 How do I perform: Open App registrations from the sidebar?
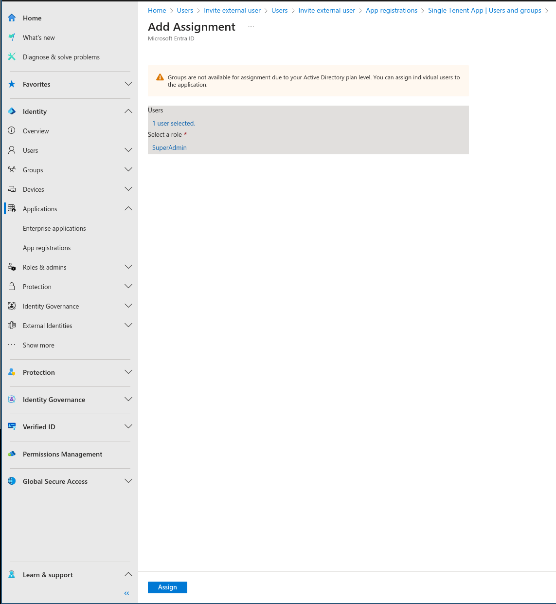click(47, 247)
